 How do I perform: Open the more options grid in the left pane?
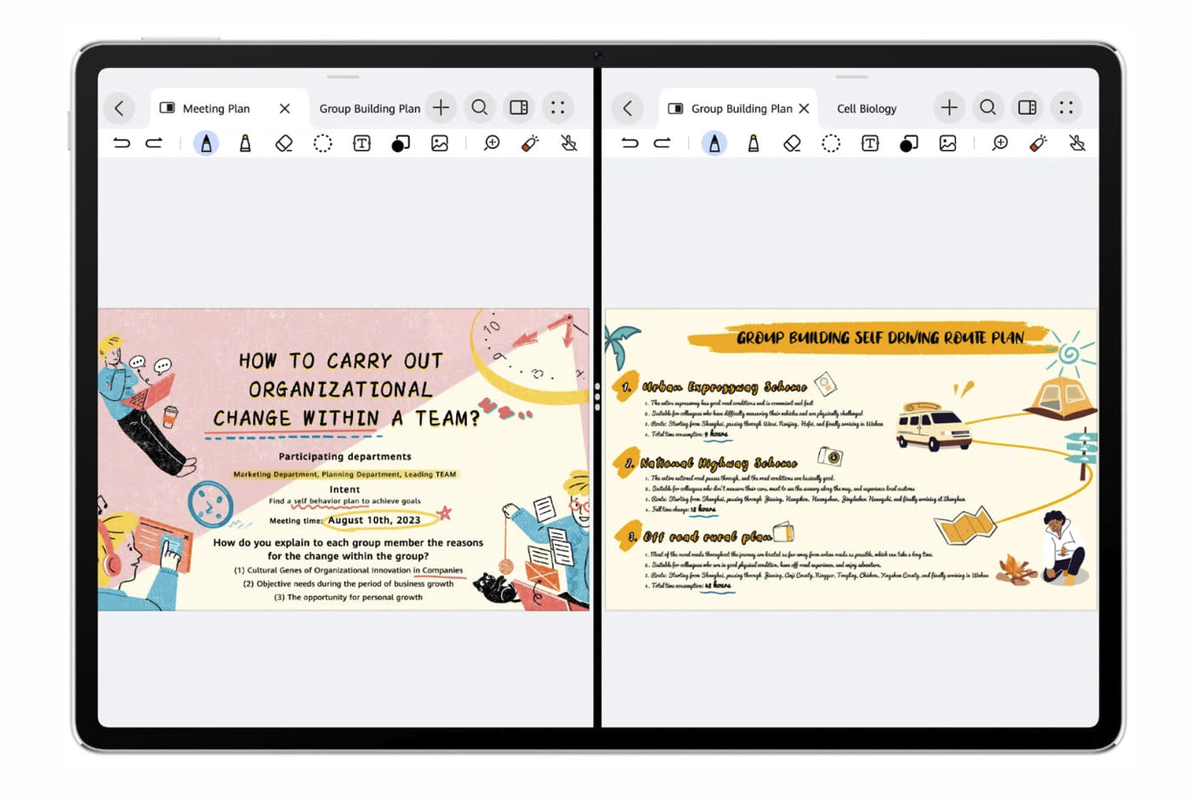[x=558, y=108]
